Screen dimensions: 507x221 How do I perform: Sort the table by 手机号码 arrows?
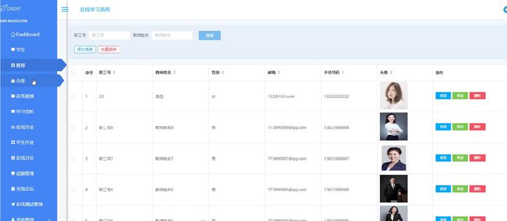(343, 73)
